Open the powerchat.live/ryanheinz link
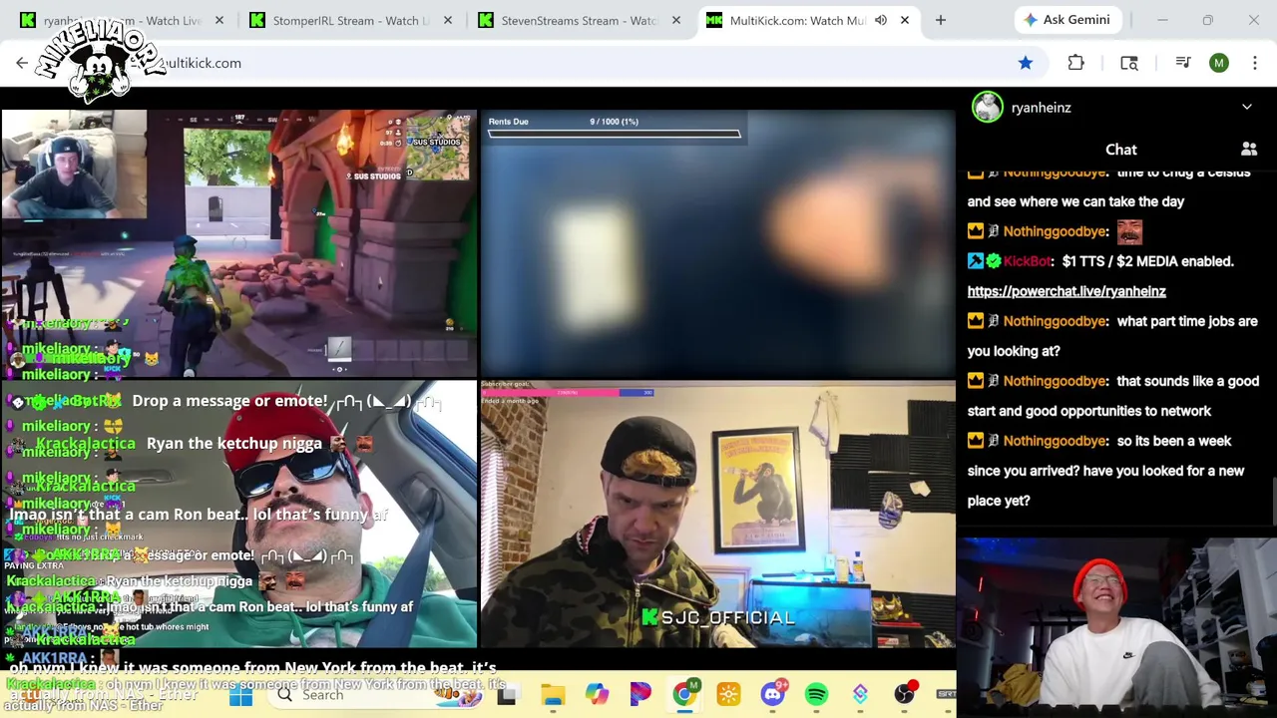1277x718 pixels. pos(1066,291)
